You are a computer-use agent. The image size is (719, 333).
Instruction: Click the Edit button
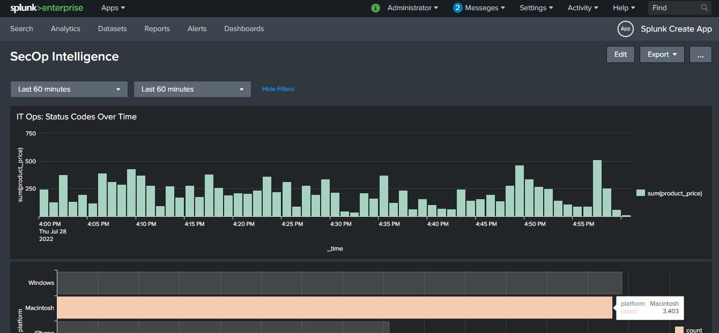(620, 55)
